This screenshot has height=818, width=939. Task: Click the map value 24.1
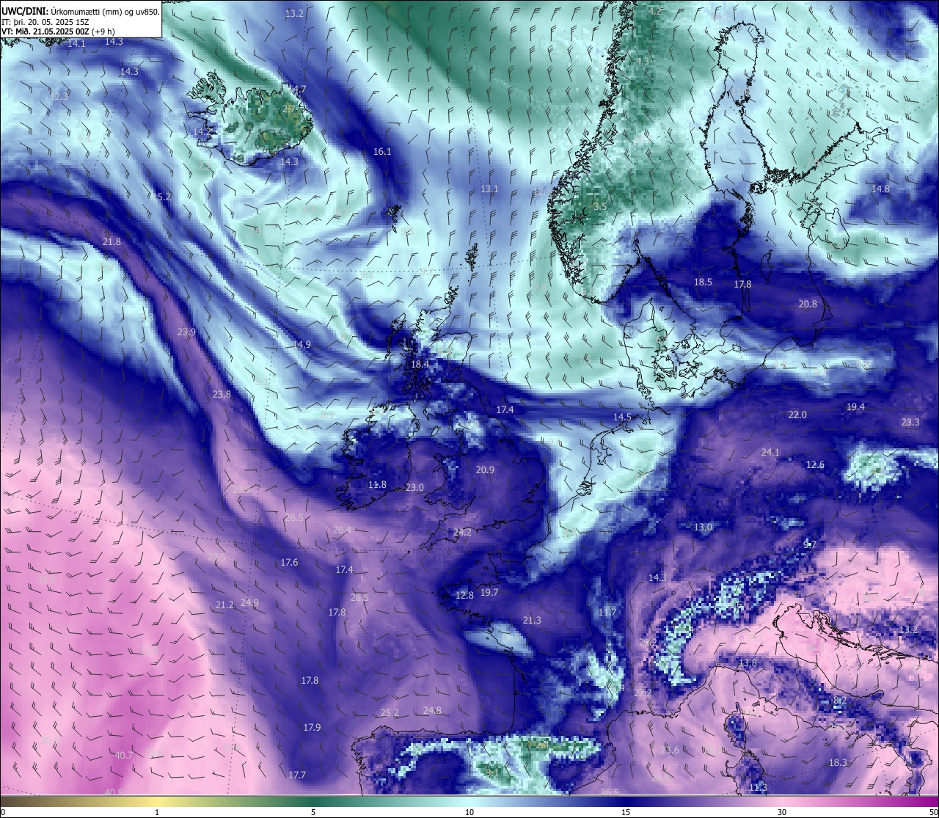click(x=770, y=453)
